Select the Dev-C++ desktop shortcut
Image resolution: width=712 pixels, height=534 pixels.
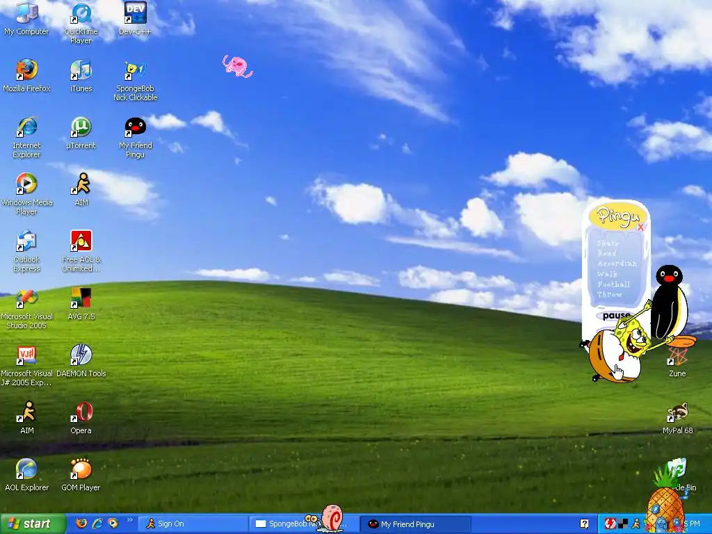[x=136, y=18]
